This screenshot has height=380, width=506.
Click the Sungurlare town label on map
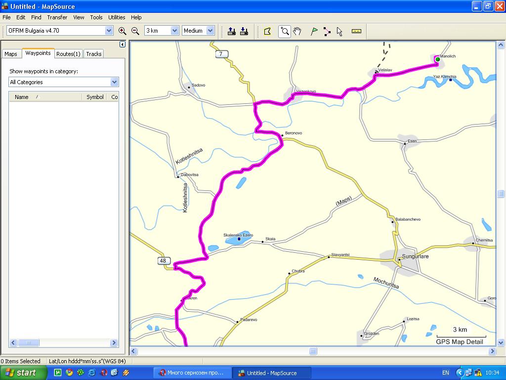pyautogui.click(x=415, y=257)
